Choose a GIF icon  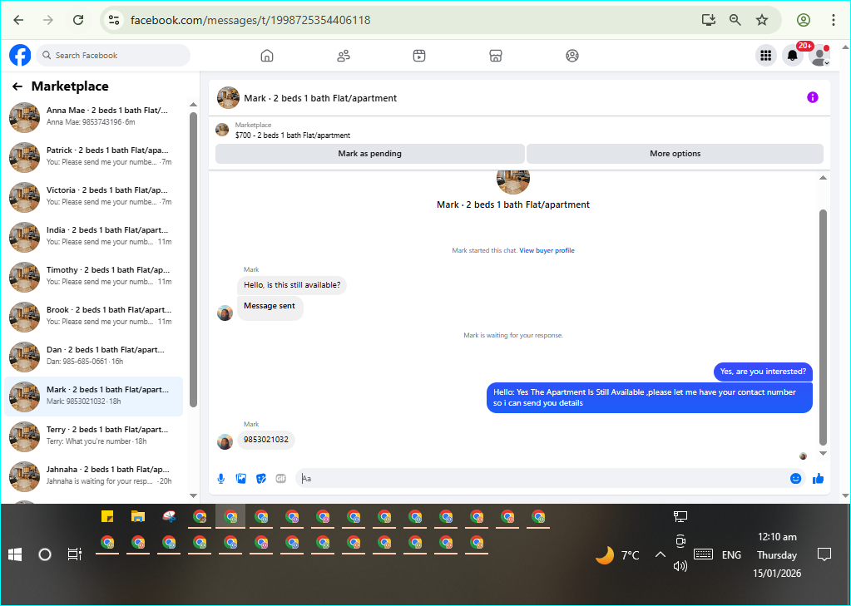point(280,479)
